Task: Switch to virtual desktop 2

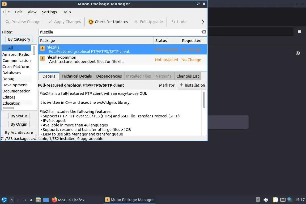Action: coord(18,200)
